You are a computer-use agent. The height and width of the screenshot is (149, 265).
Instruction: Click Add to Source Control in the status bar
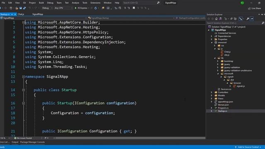tap(248, 147)
